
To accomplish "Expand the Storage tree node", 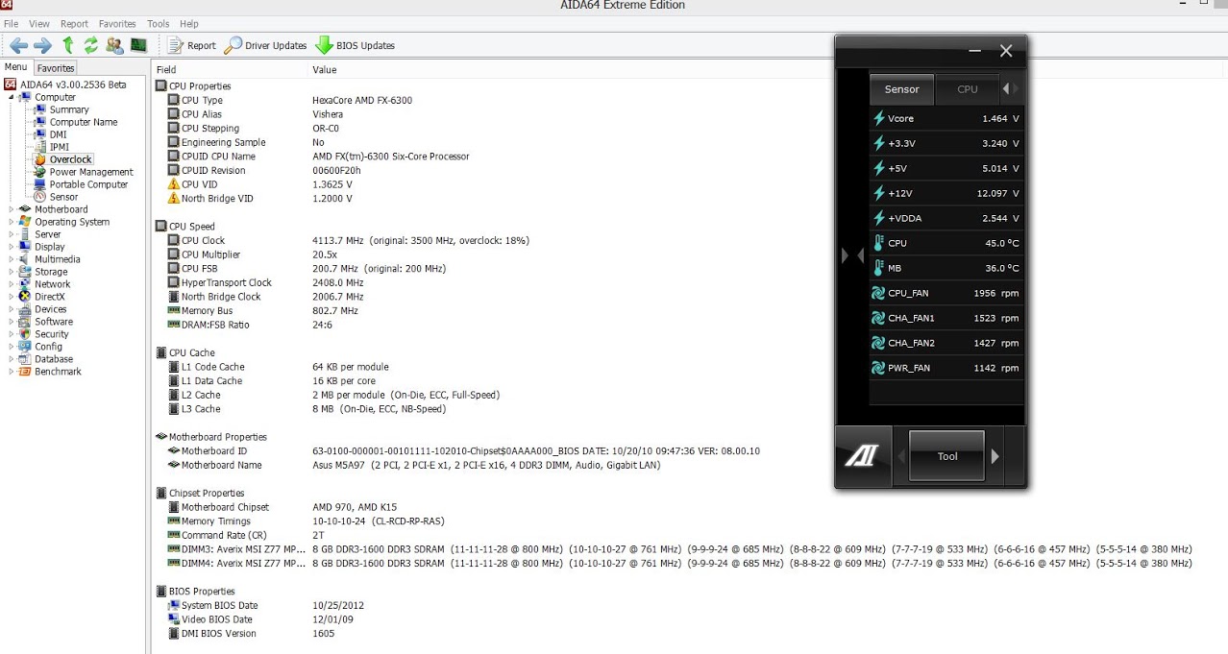I will pos(12,272).
